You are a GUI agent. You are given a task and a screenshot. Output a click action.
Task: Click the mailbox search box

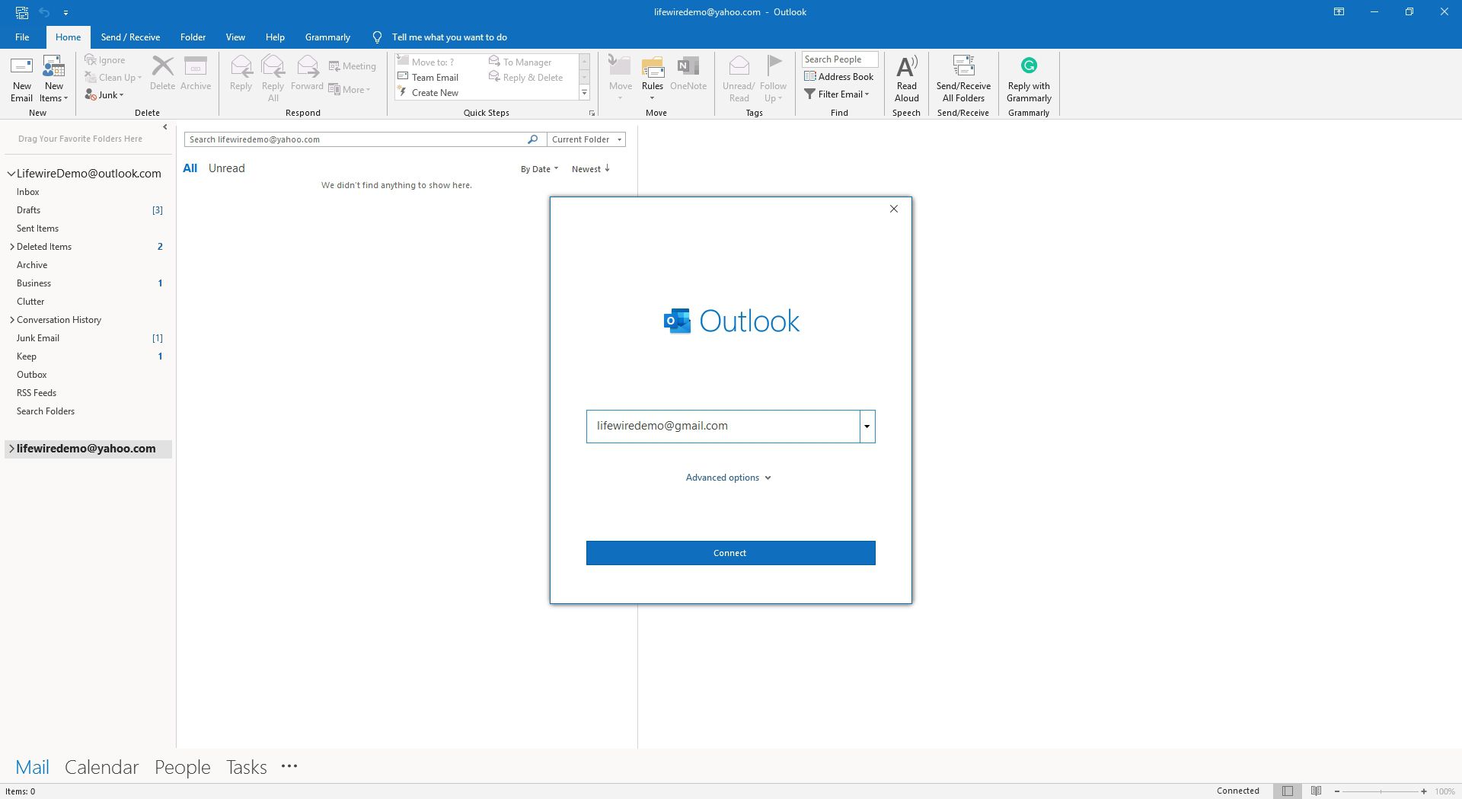355,139
